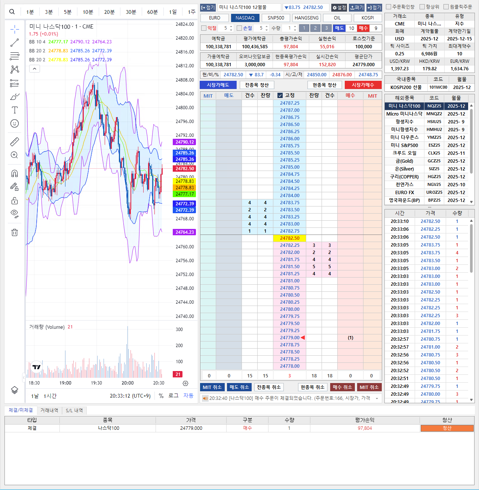This screenshot has height=490, width=479.
Task: Toggle stay in drawing mode pencil-lock icon
Action: point(15,187)
